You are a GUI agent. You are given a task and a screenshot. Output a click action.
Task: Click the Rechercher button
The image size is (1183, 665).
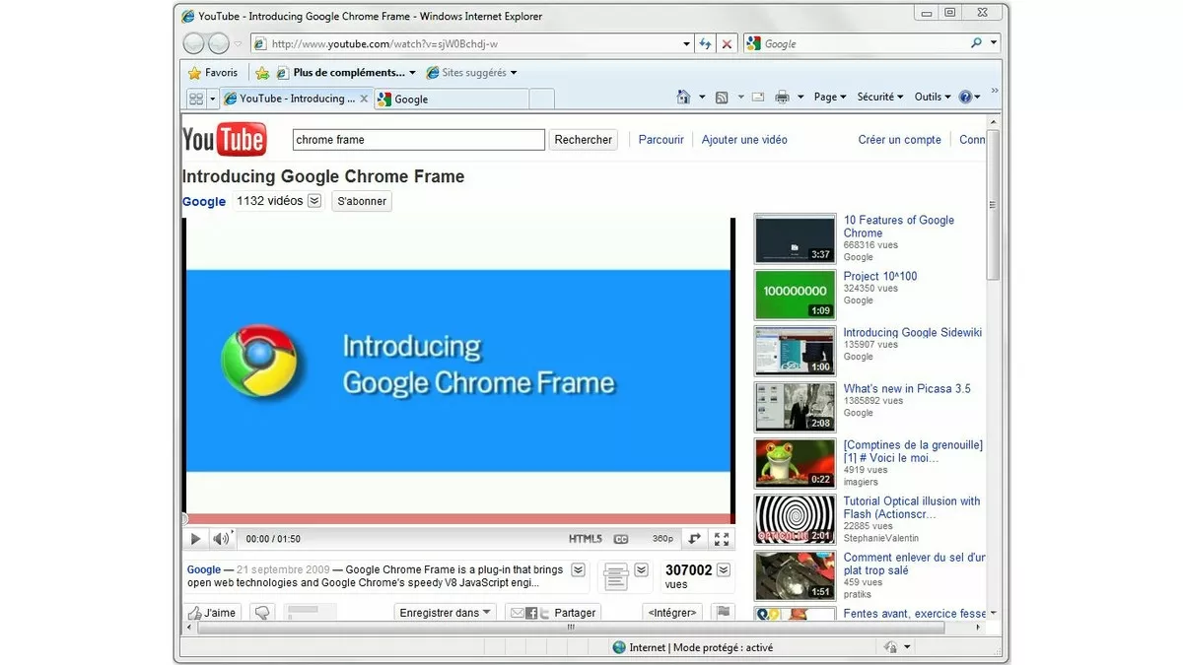click(584, 140)
